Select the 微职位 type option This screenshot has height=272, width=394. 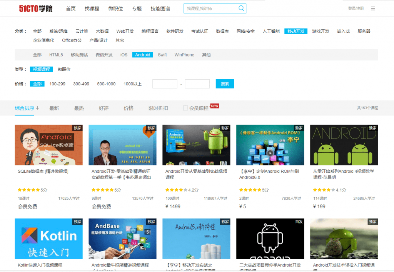(64, 69)
